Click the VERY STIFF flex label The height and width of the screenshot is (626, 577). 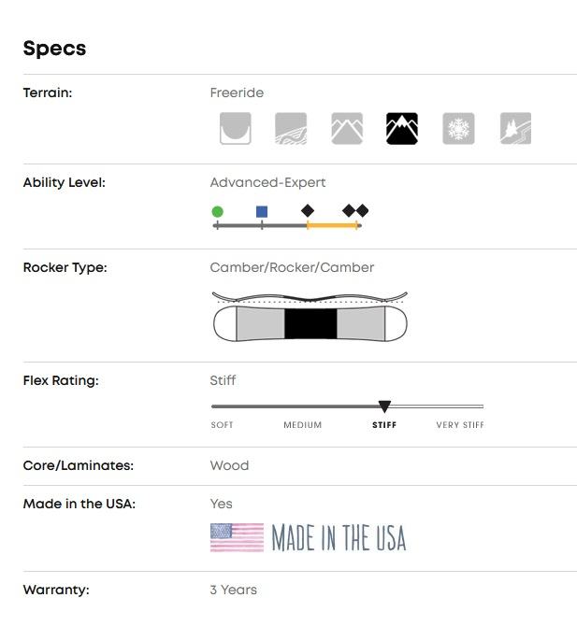(x=460, y=425)
